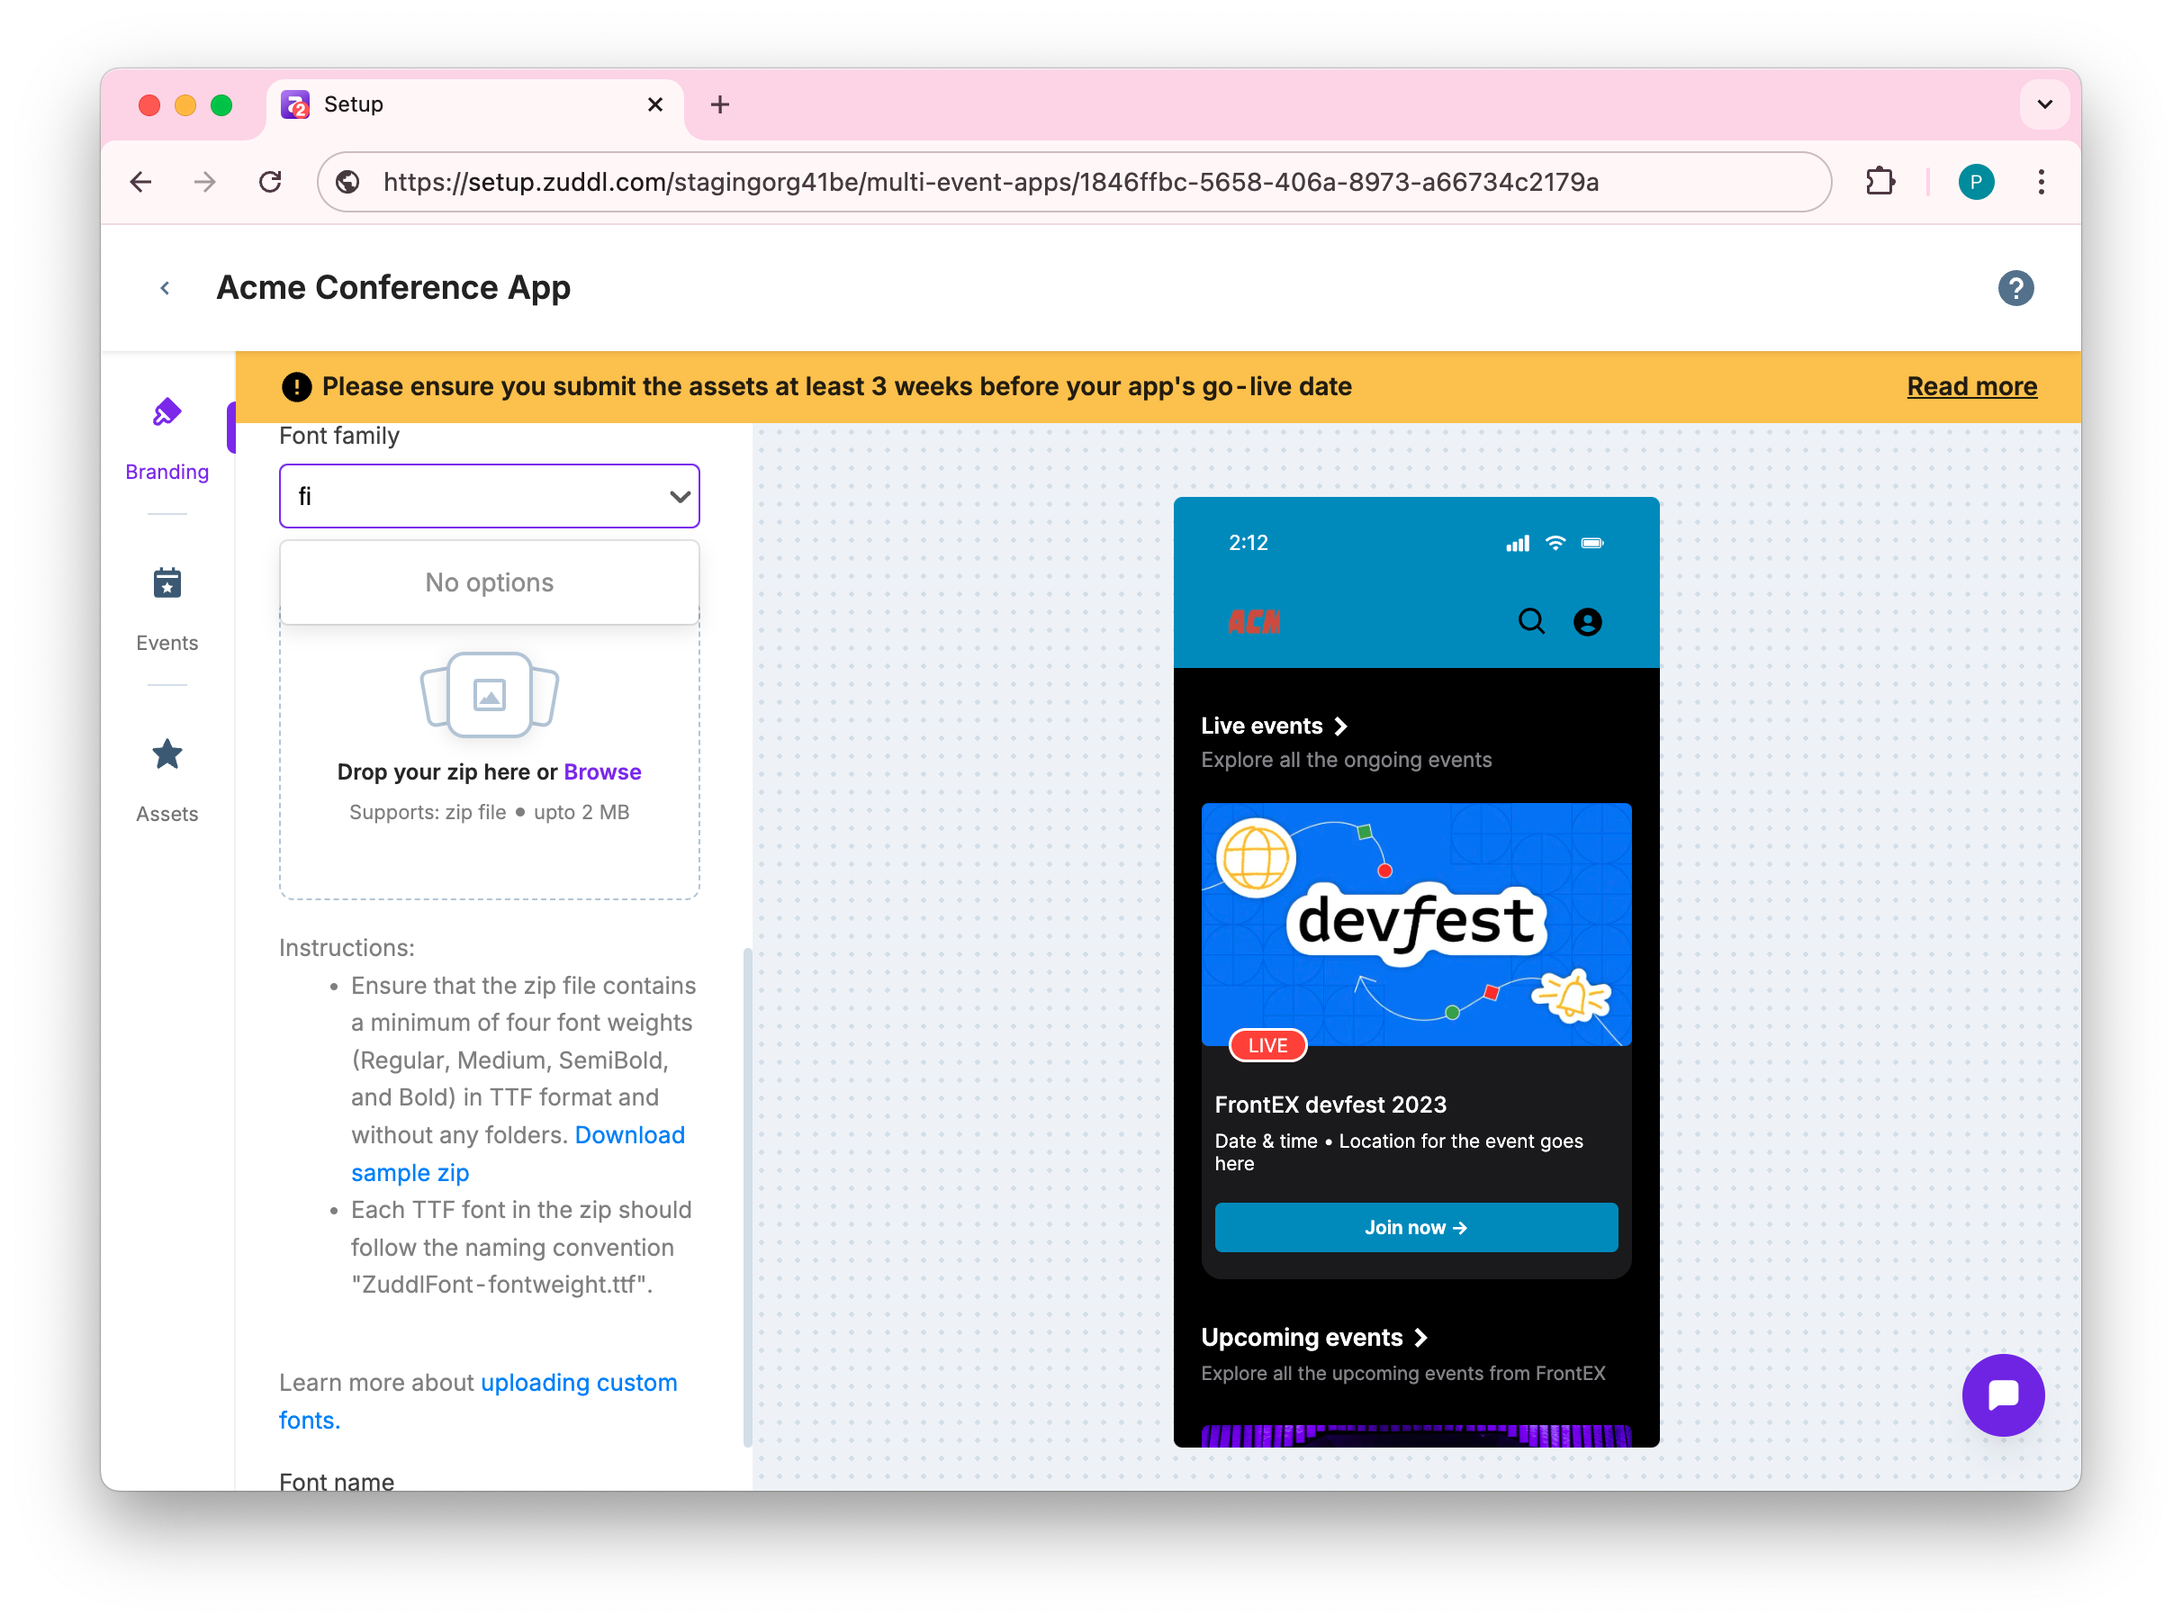Open the tab search dropdown in the browser
The width and height of the screenshot is (2182, 1624).
tap(2044, 104)
